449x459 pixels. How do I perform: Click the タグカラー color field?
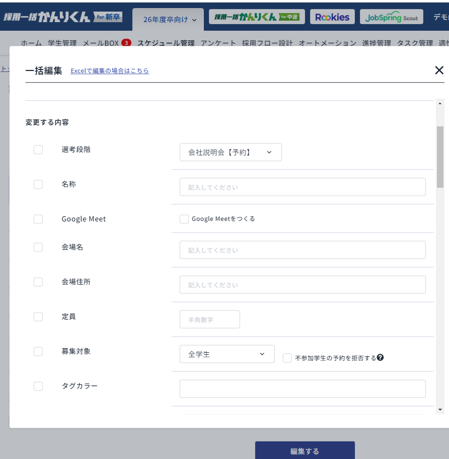pos(302,389)
